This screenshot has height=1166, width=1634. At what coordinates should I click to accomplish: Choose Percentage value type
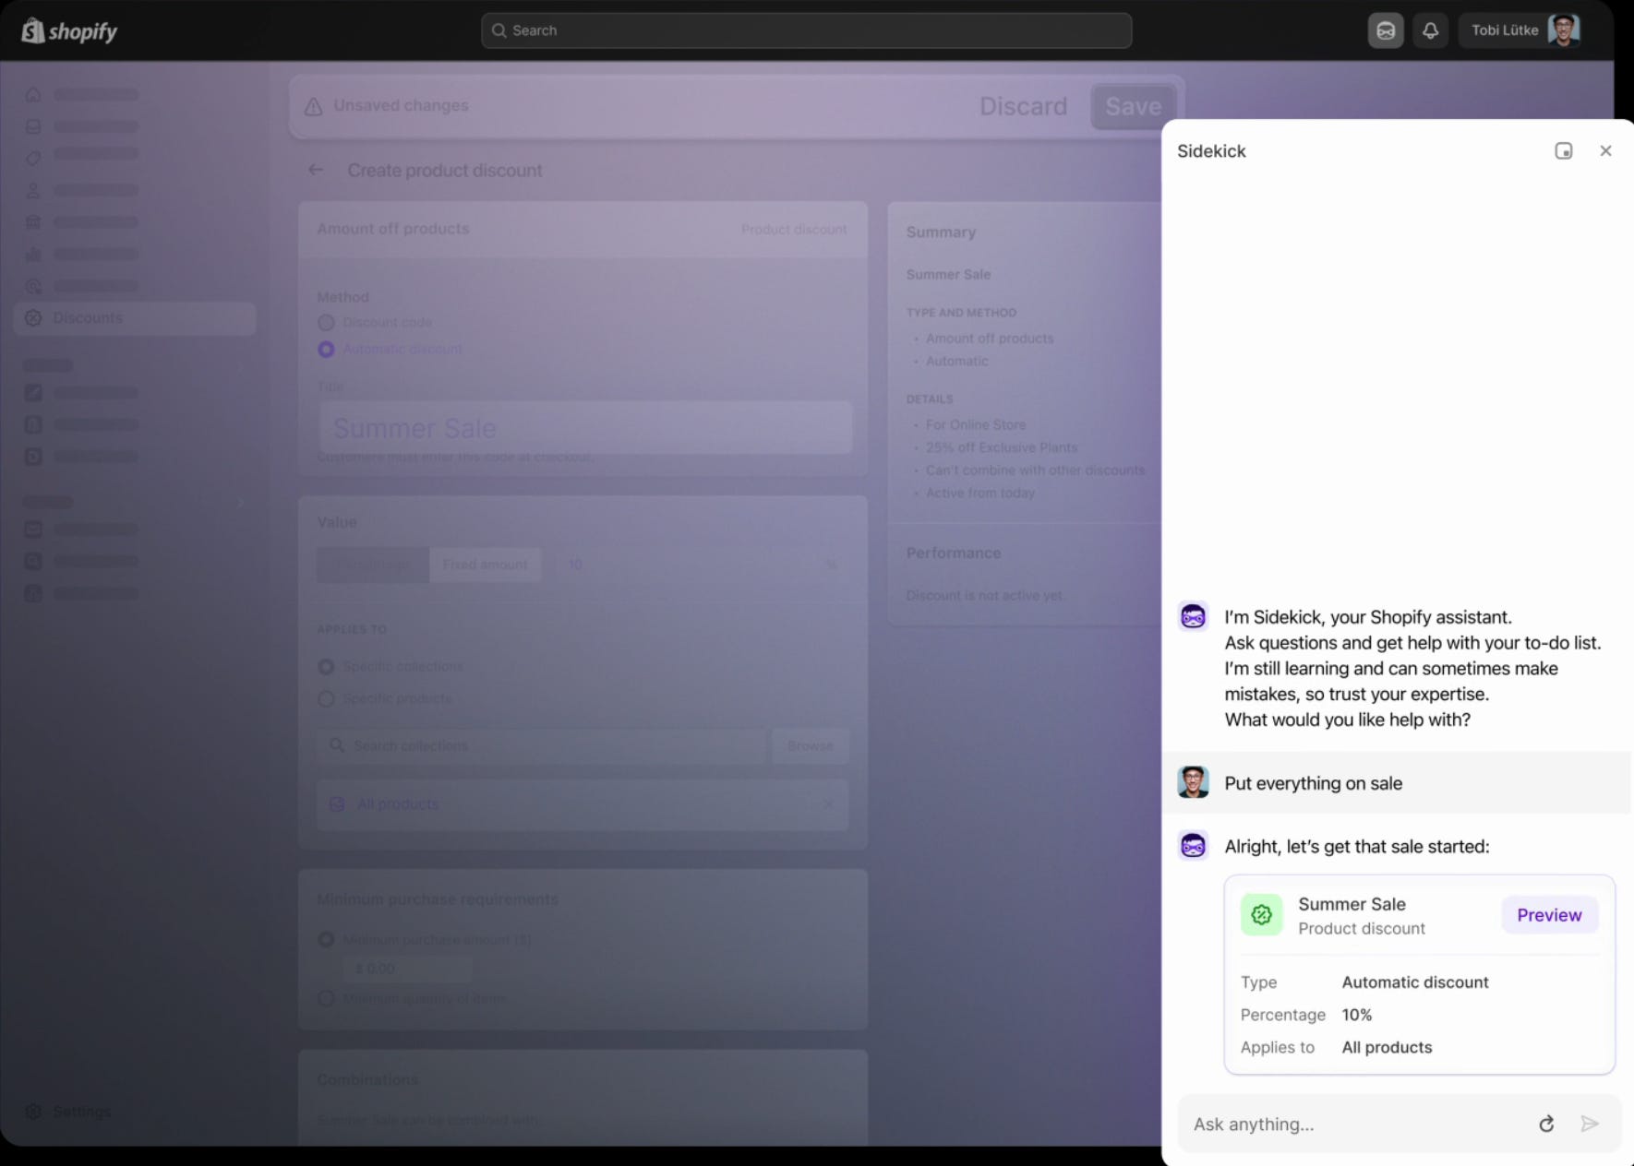coord(373,565)
